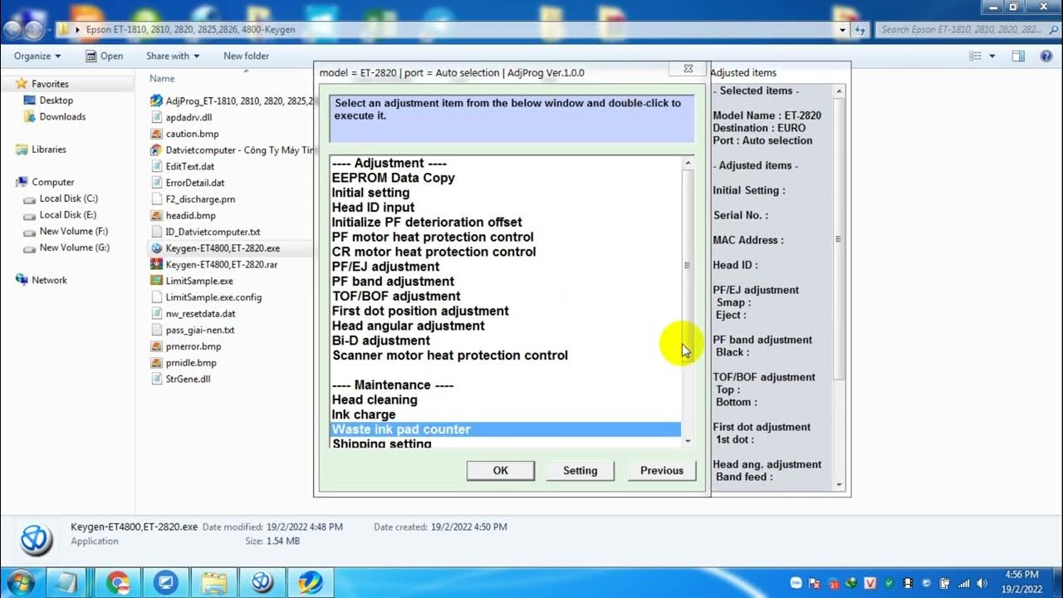Close the AdjProg dialog window
The image size is (1063, 598).
[x=688, y=69]
